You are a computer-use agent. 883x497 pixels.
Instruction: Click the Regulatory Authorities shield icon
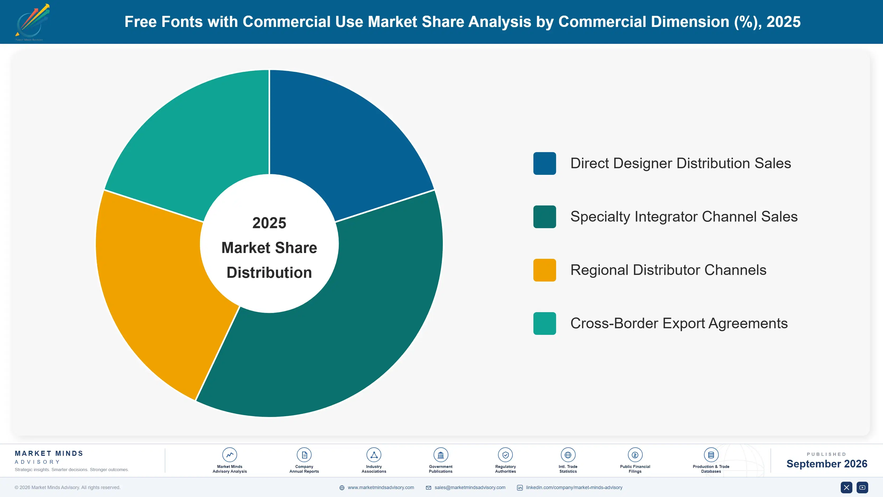click(x=505, y=455)
